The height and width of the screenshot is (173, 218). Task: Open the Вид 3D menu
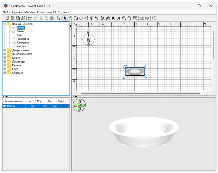51,12
